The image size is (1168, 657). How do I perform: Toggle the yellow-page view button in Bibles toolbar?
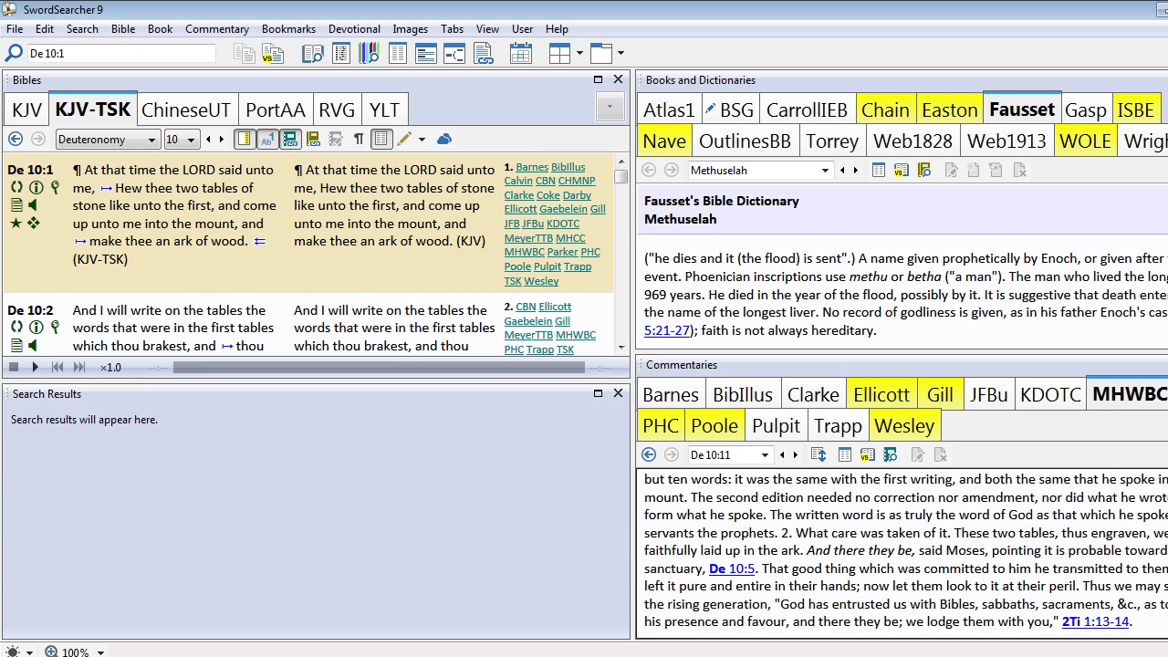click(244, 140)
